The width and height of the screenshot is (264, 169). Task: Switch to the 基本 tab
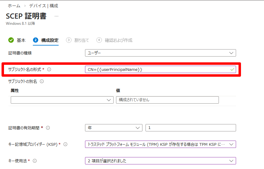[21, 40]
